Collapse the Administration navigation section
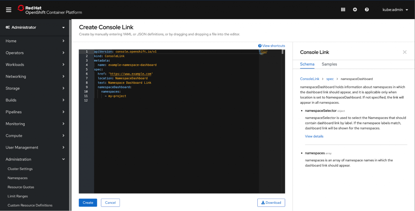The image size is (415, 211). [x=35, y=159]
